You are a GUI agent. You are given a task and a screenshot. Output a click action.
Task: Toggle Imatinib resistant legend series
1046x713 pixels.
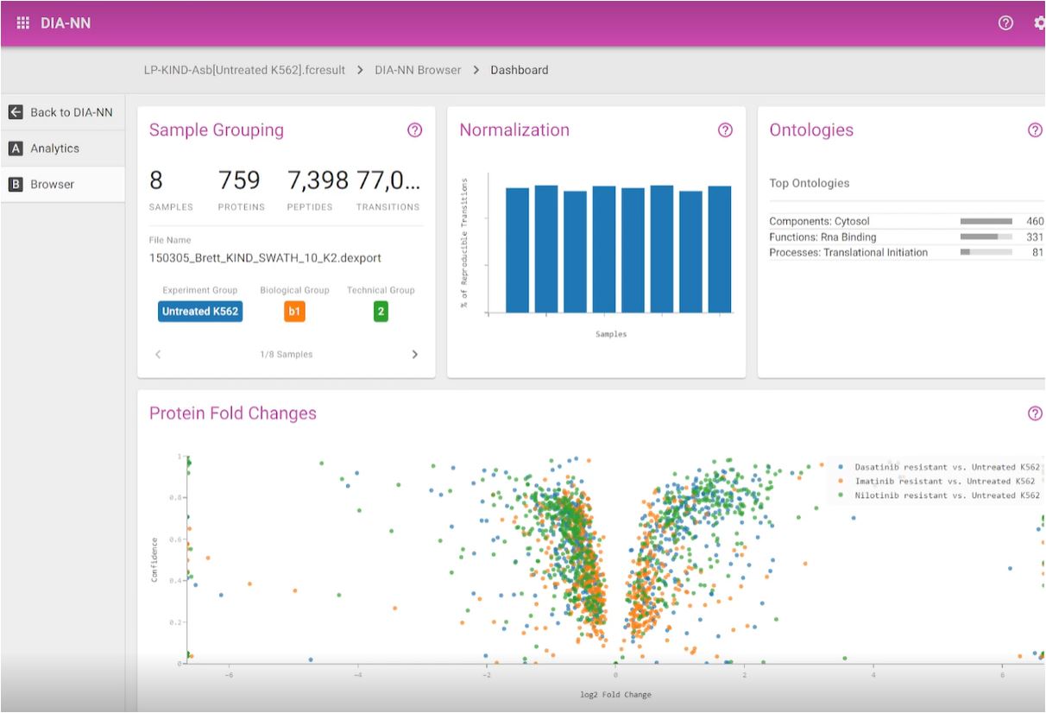(x=944, y=482)
